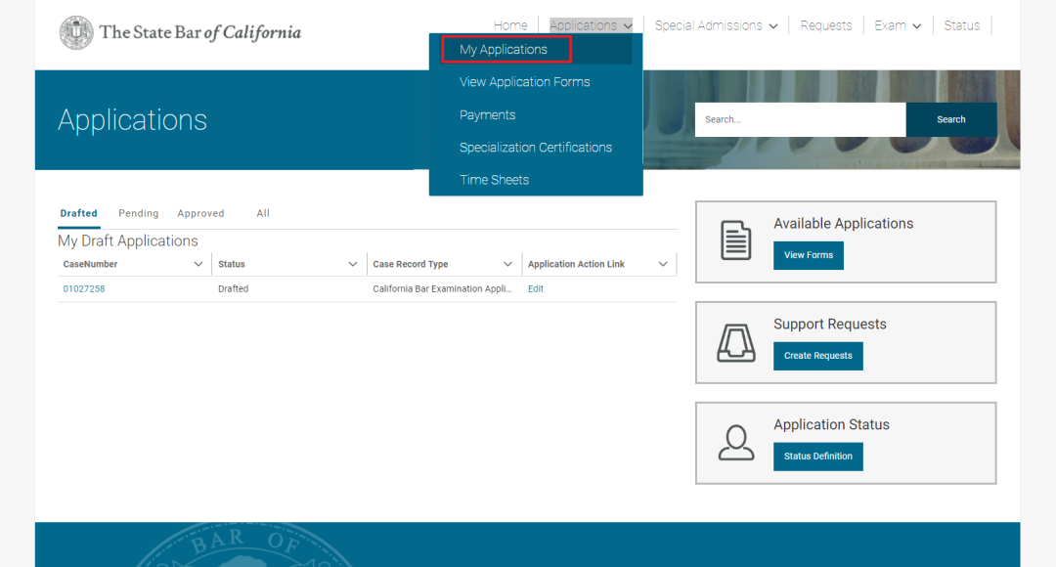1056x567 pixels.
Task: Open the Status nav item
Action: point(962,25)
